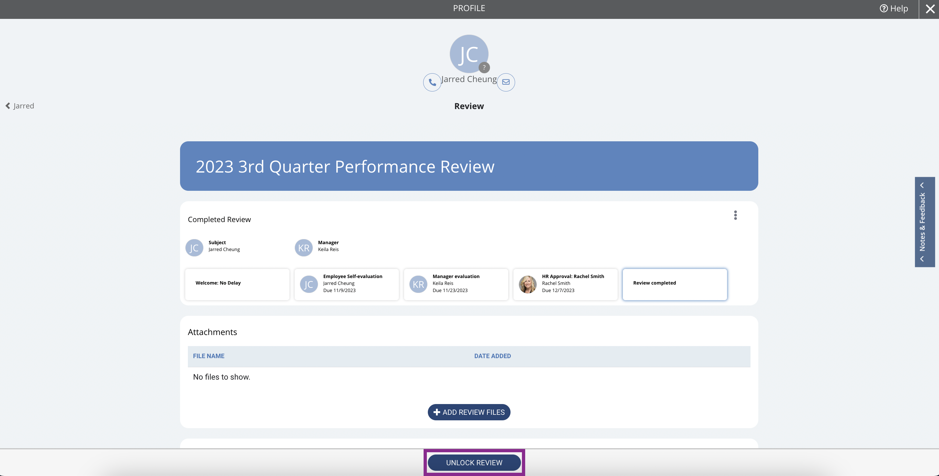Close the profile with the X icon
Viewport: 939px width, 476px height.
point(930,9)
